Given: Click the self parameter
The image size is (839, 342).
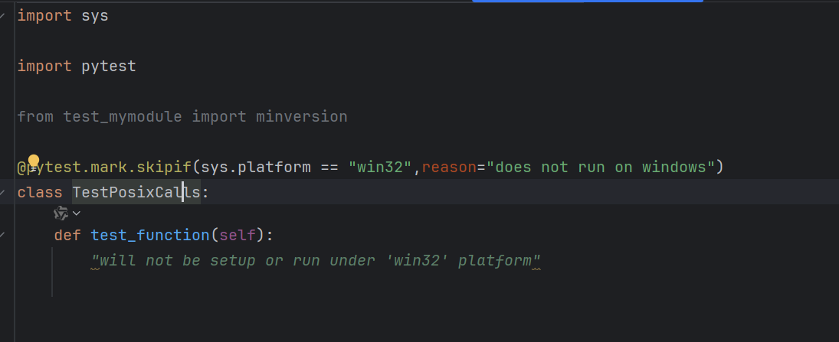Looking at the screenshot, I should pyautogui.click(x=237, y=235).
